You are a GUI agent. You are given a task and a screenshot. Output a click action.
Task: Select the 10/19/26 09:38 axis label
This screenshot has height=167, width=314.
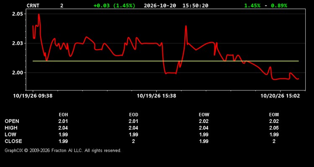click(33, 96)
